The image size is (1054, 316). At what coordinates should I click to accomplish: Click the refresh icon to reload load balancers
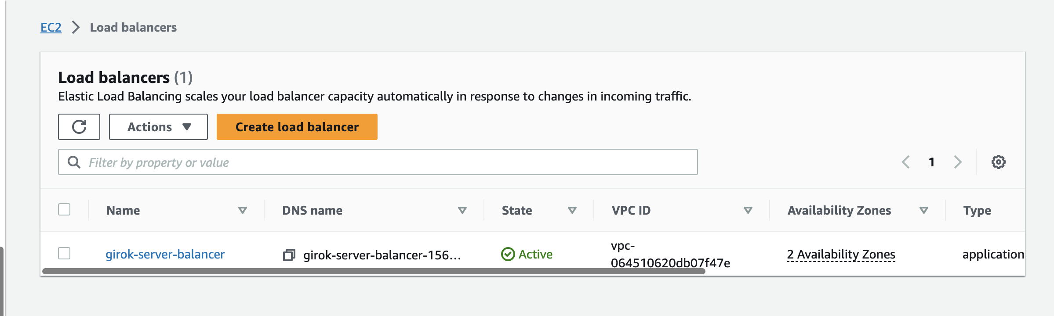pyautogui.click(x=79, y=127)
